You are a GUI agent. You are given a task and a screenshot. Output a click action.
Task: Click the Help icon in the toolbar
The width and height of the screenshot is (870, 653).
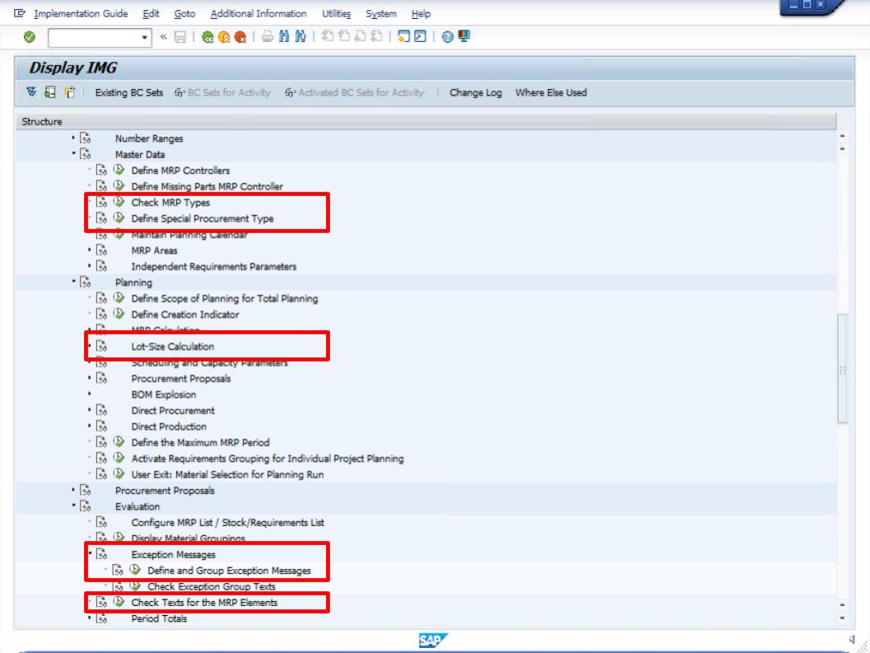(x=447, y=37)
